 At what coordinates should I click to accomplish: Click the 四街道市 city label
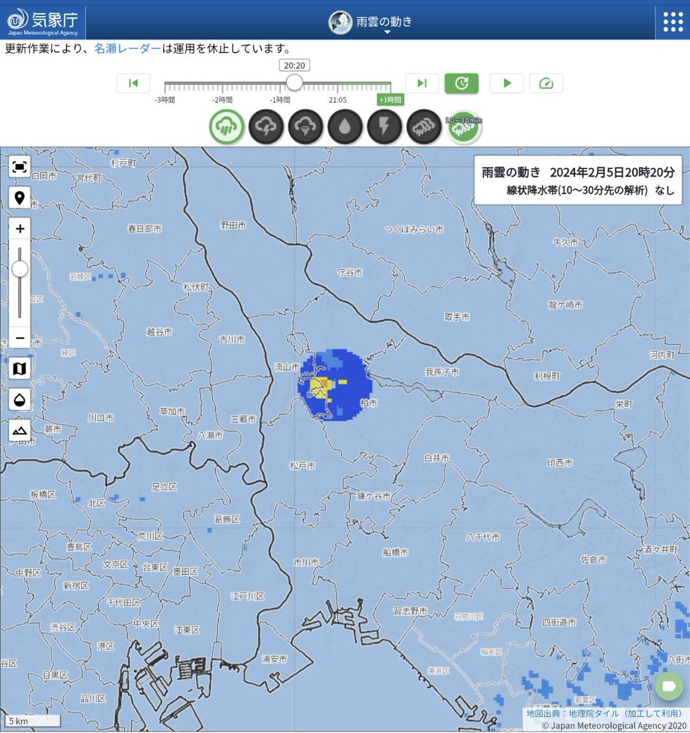[559, 622]
